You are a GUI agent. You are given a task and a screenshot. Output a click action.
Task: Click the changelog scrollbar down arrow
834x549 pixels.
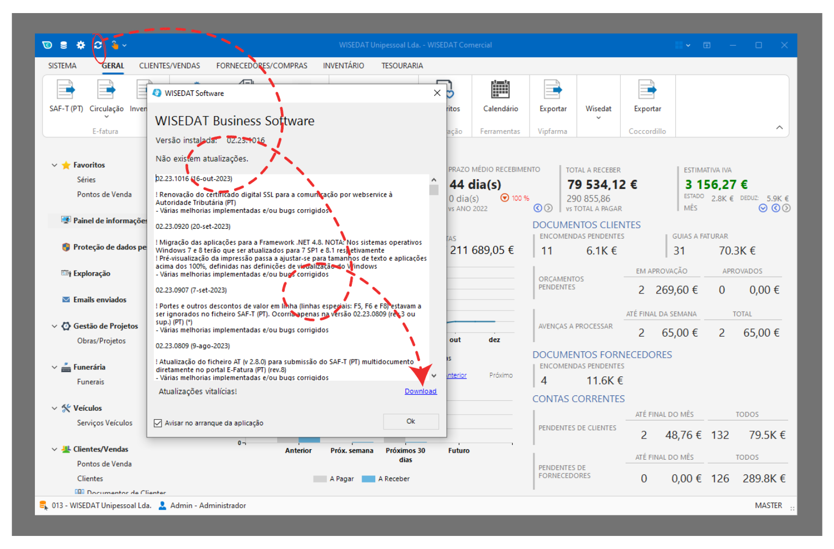pos(434,375)
